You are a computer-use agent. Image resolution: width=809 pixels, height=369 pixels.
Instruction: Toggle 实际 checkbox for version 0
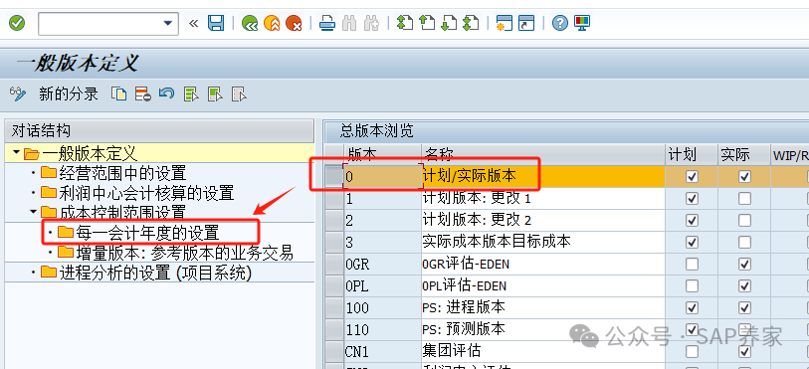click(x=744, y=177)
